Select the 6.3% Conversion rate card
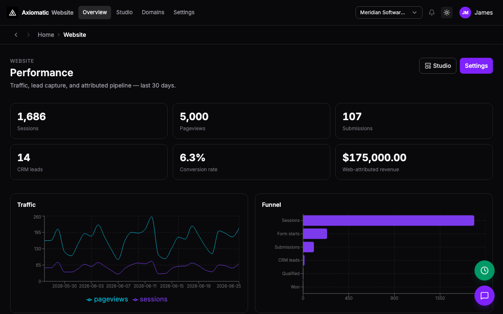 [x=251, y=162]
